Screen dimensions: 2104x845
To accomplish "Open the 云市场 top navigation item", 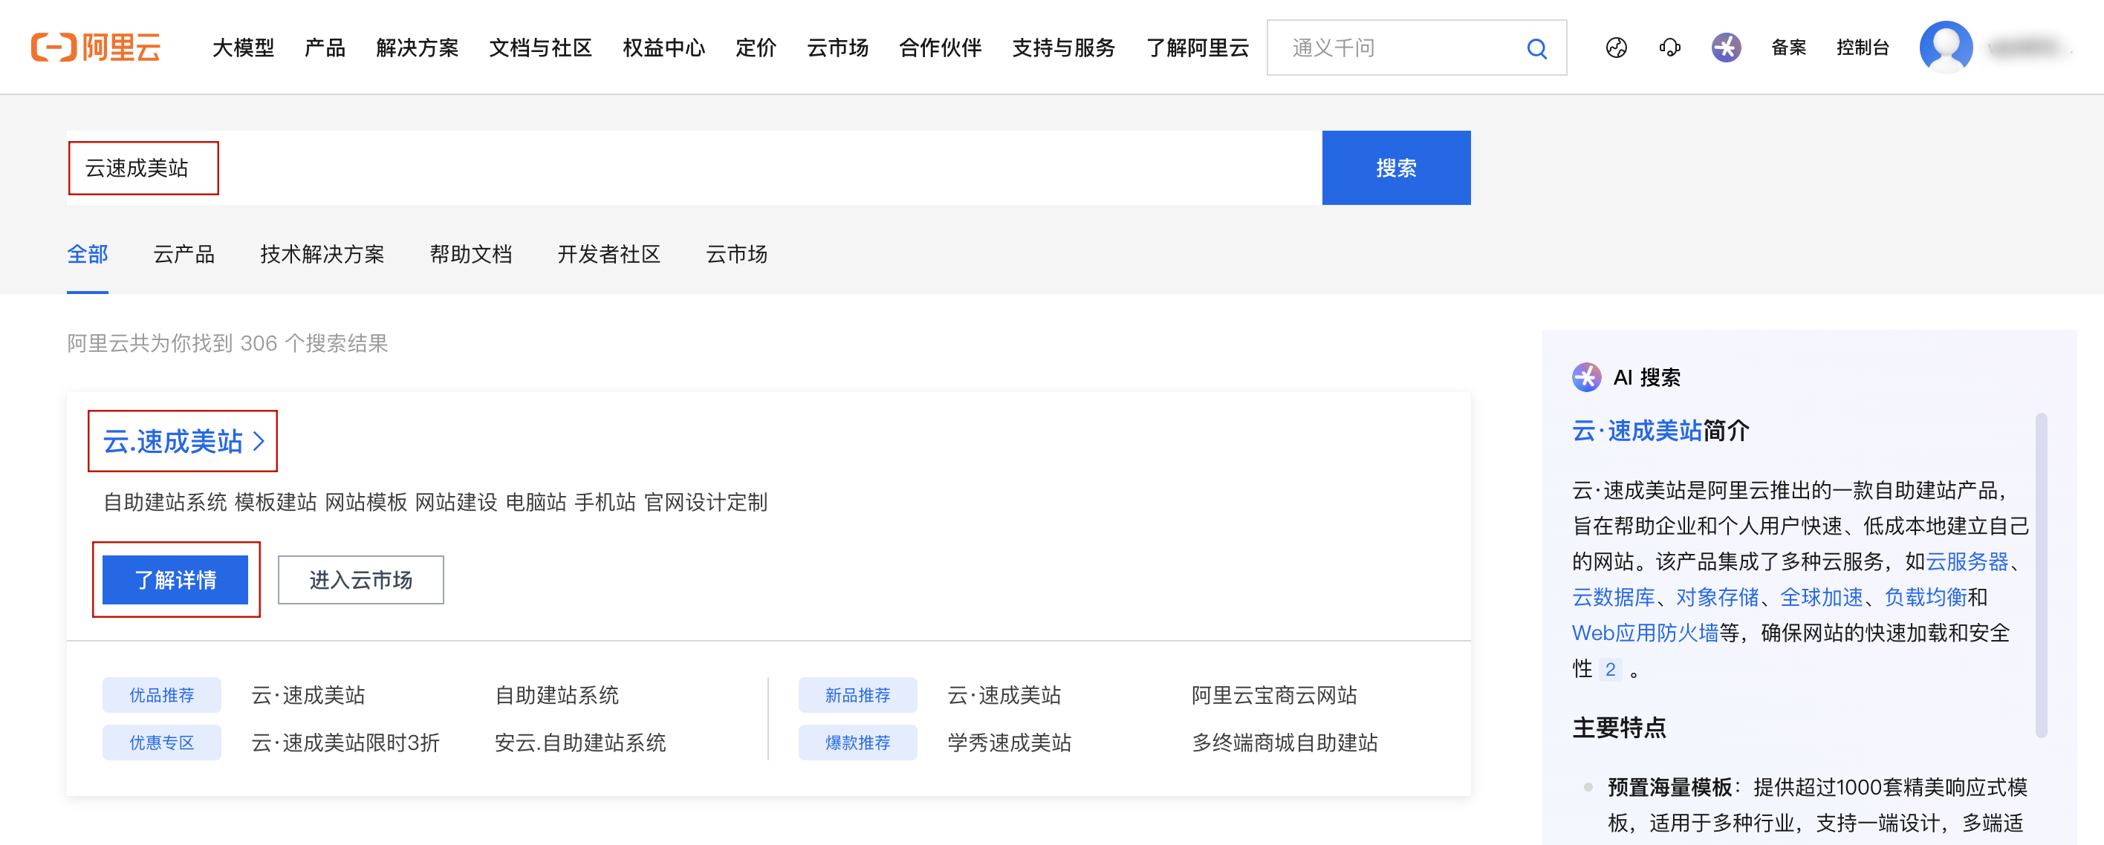I will point(838,48).
